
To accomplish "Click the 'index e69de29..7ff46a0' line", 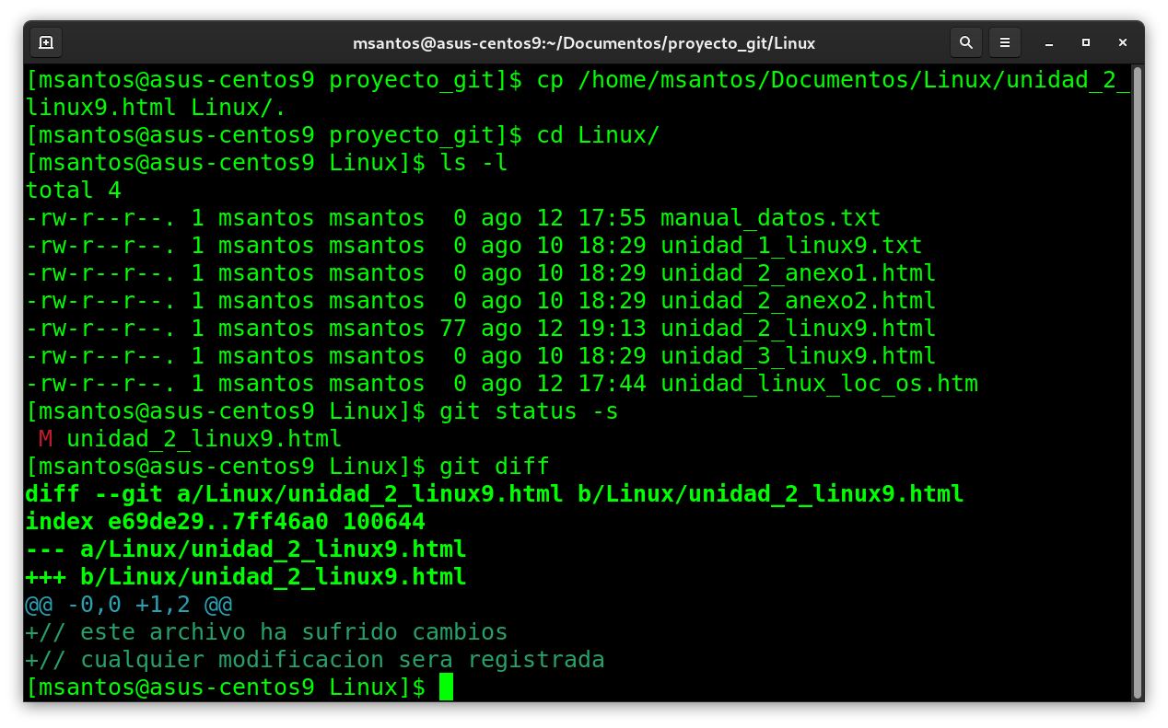I will point(225,522).
